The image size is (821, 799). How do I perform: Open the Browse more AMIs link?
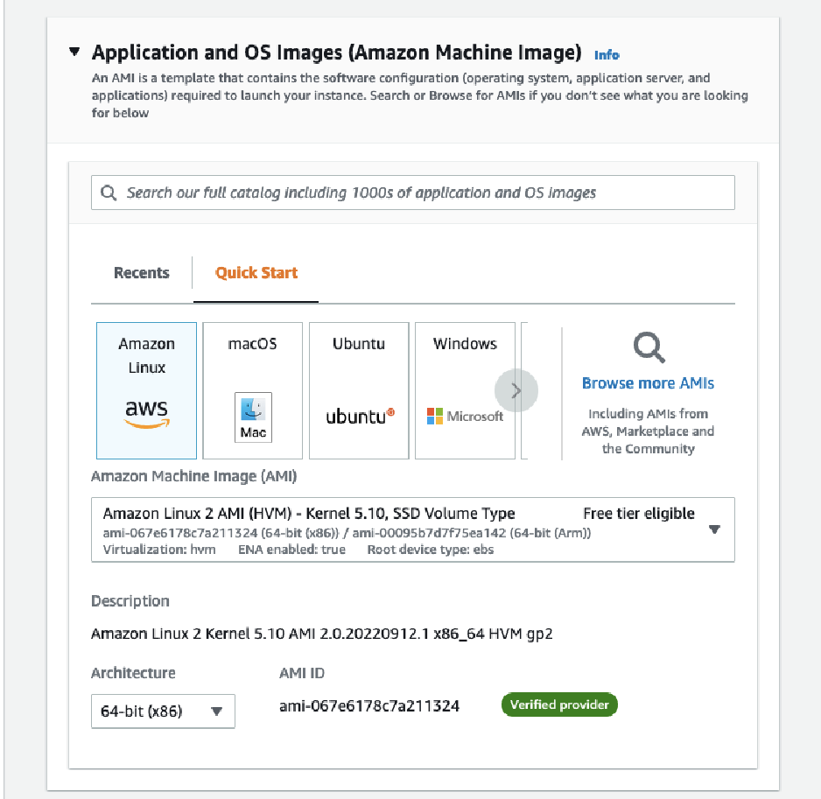click(x=649, y=383)
